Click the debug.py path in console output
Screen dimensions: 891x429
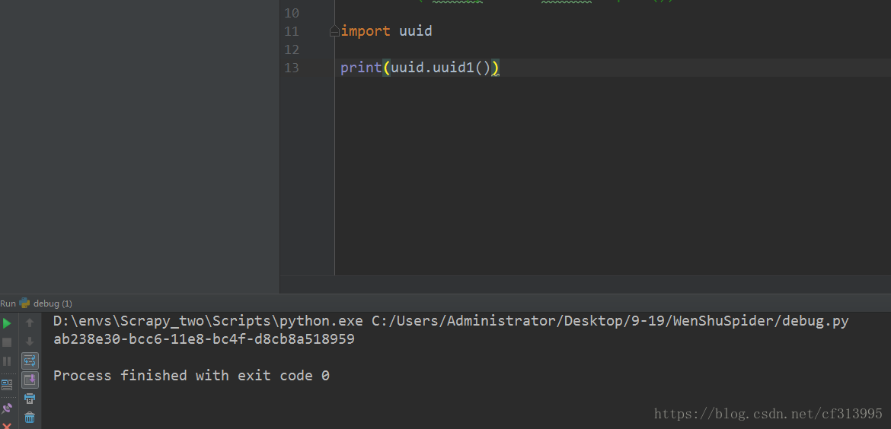tap(610, 321)
